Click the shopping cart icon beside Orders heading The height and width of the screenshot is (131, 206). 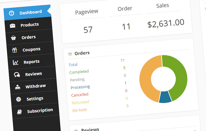[x=70, y=54]
